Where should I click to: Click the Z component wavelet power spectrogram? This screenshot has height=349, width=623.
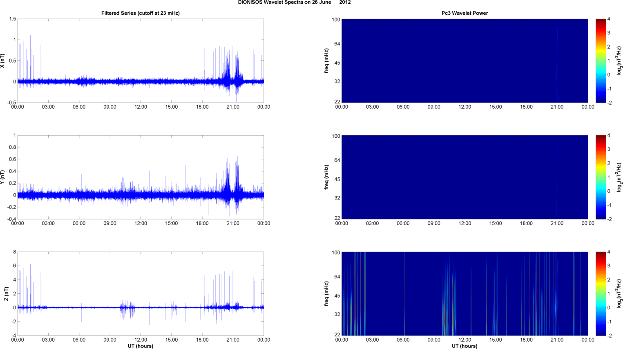464,293
